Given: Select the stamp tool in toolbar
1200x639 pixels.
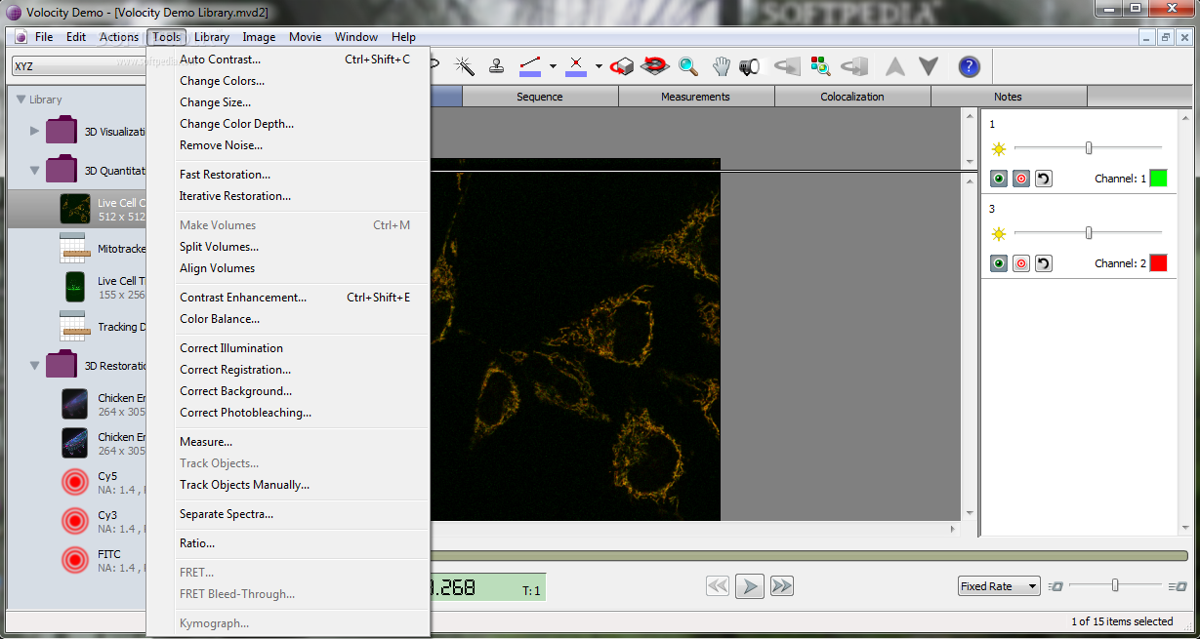Looking at the screenshot, I should tap(497, 65).
